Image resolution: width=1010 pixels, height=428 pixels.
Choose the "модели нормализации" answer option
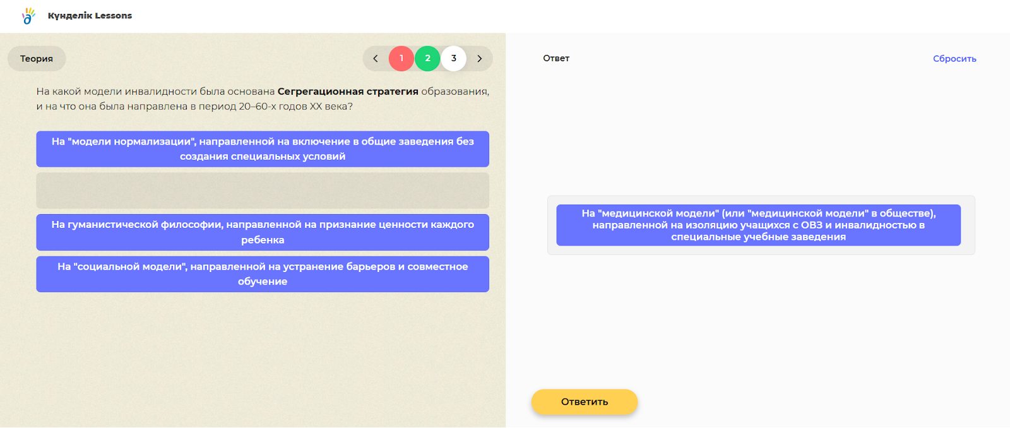click(263, 149)
